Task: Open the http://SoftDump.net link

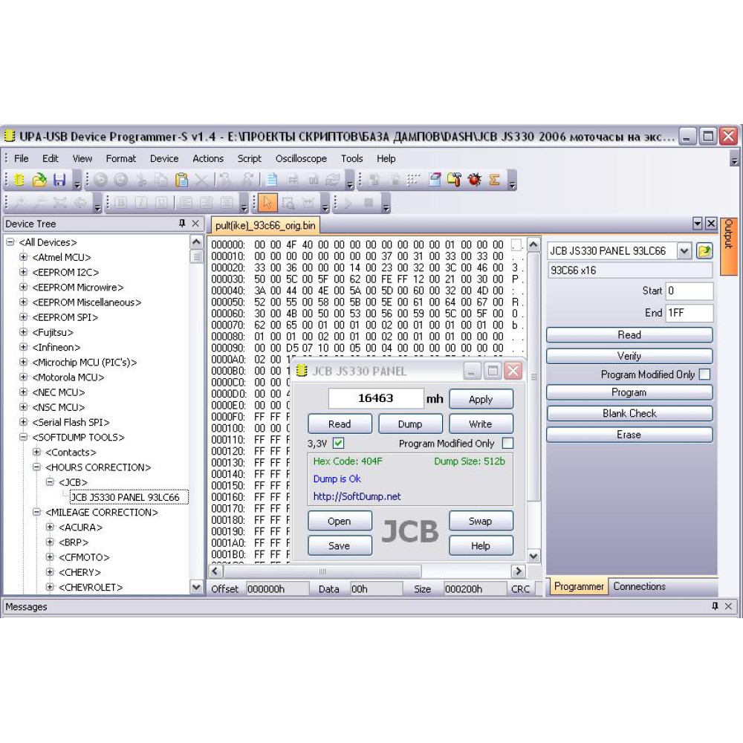Action: pyautogui.click(x=357, y=496)
